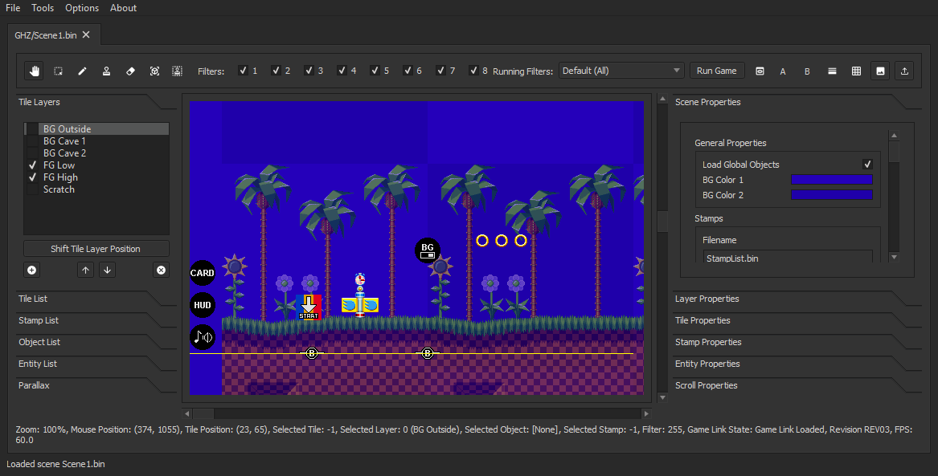Viewport: 938px width, 476px height.
Task: Click the camera preview toolbar icon
Action: click(760, 71)
